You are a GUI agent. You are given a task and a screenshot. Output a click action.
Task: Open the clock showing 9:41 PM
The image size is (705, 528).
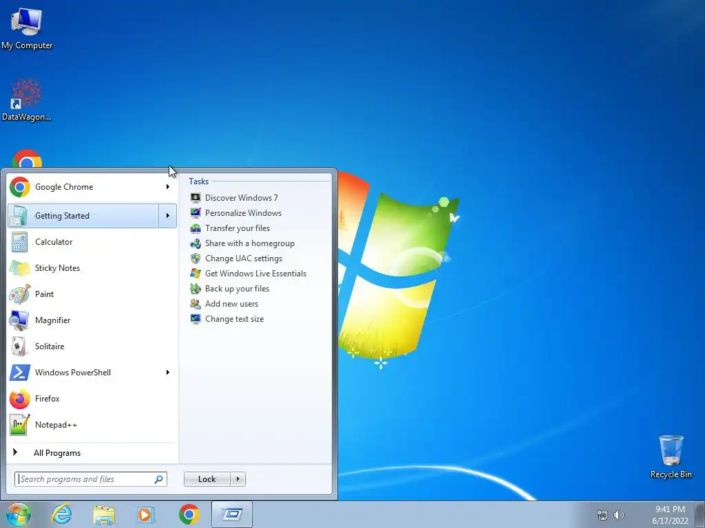click(670, 515)
